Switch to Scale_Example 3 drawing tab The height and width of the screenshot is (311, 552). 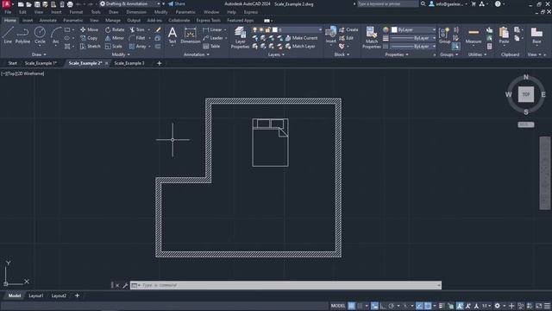click(129, 63)
